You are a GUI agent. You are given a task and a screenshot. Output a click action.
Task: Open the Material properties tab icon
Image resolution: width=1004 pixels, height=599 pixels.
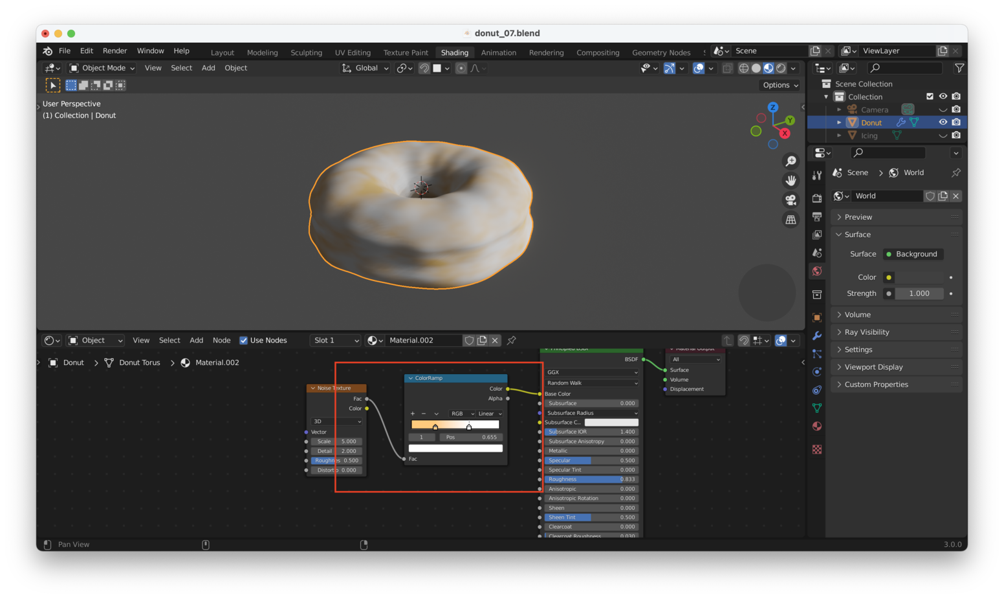click(x=817, y=426)
